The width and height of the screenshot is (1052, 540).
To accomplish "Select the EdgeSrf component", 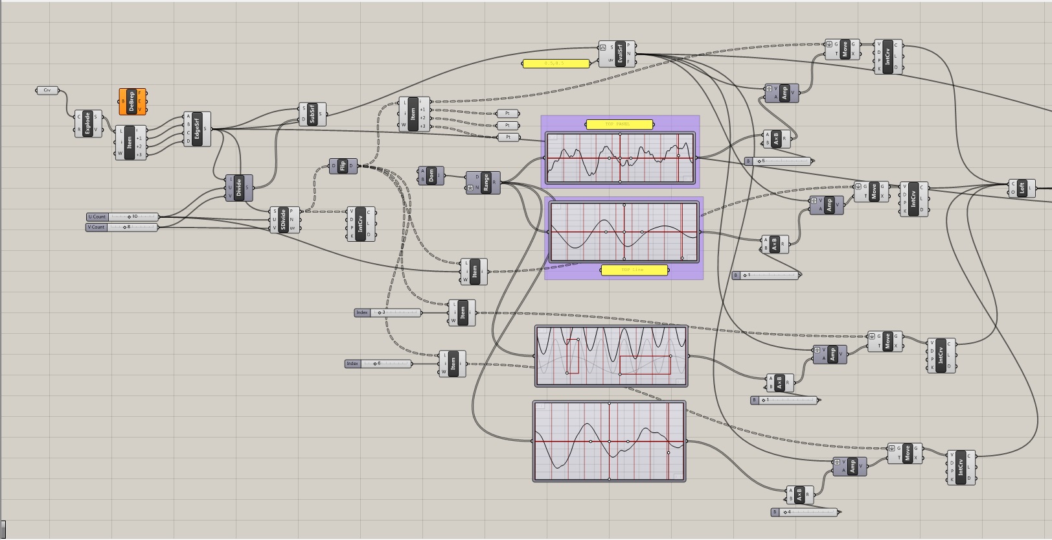I will 197,128.
